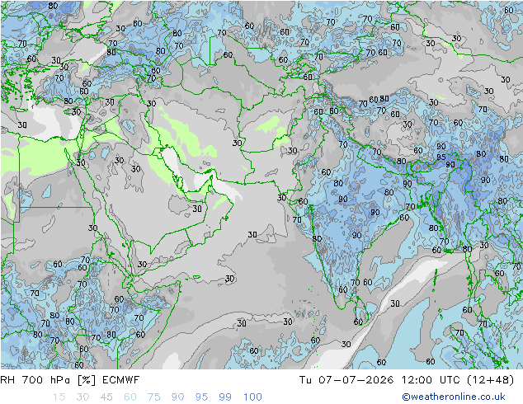Click the 95 contour label on the map
This screenshot has width=523, height=404.
[441, 157]
